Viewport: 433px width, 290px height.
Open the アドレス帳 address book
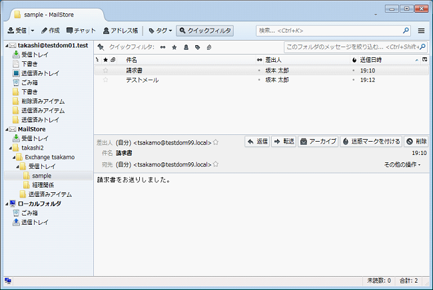pos(121,31)
